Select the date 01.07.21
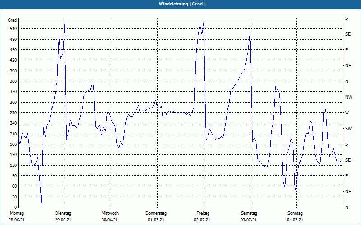Viewport: 361px width, 225px height. [x=156, y=220]
